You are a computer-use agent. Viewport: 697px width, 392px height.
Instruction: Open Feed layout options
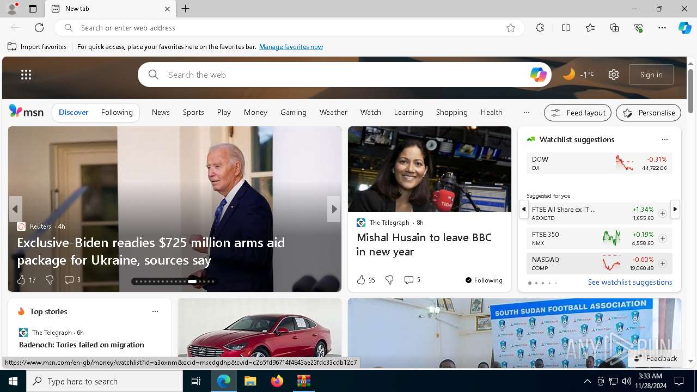(x=578, y=113)
